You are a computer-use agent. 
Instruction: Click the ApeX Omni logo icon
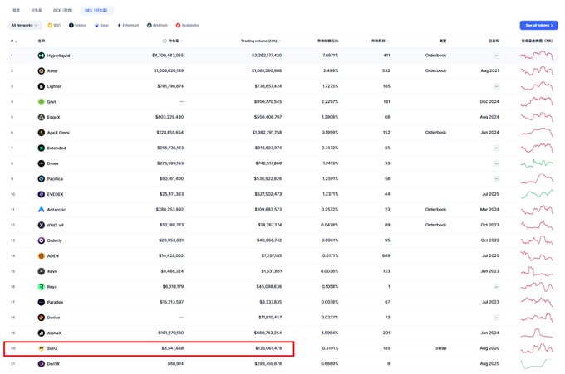pos(41,133)
